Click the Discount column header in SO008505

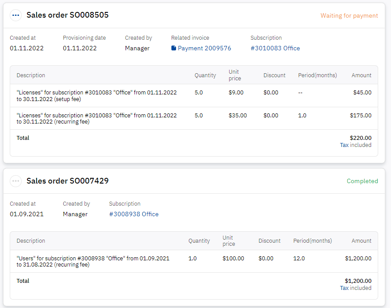point(274,75)
